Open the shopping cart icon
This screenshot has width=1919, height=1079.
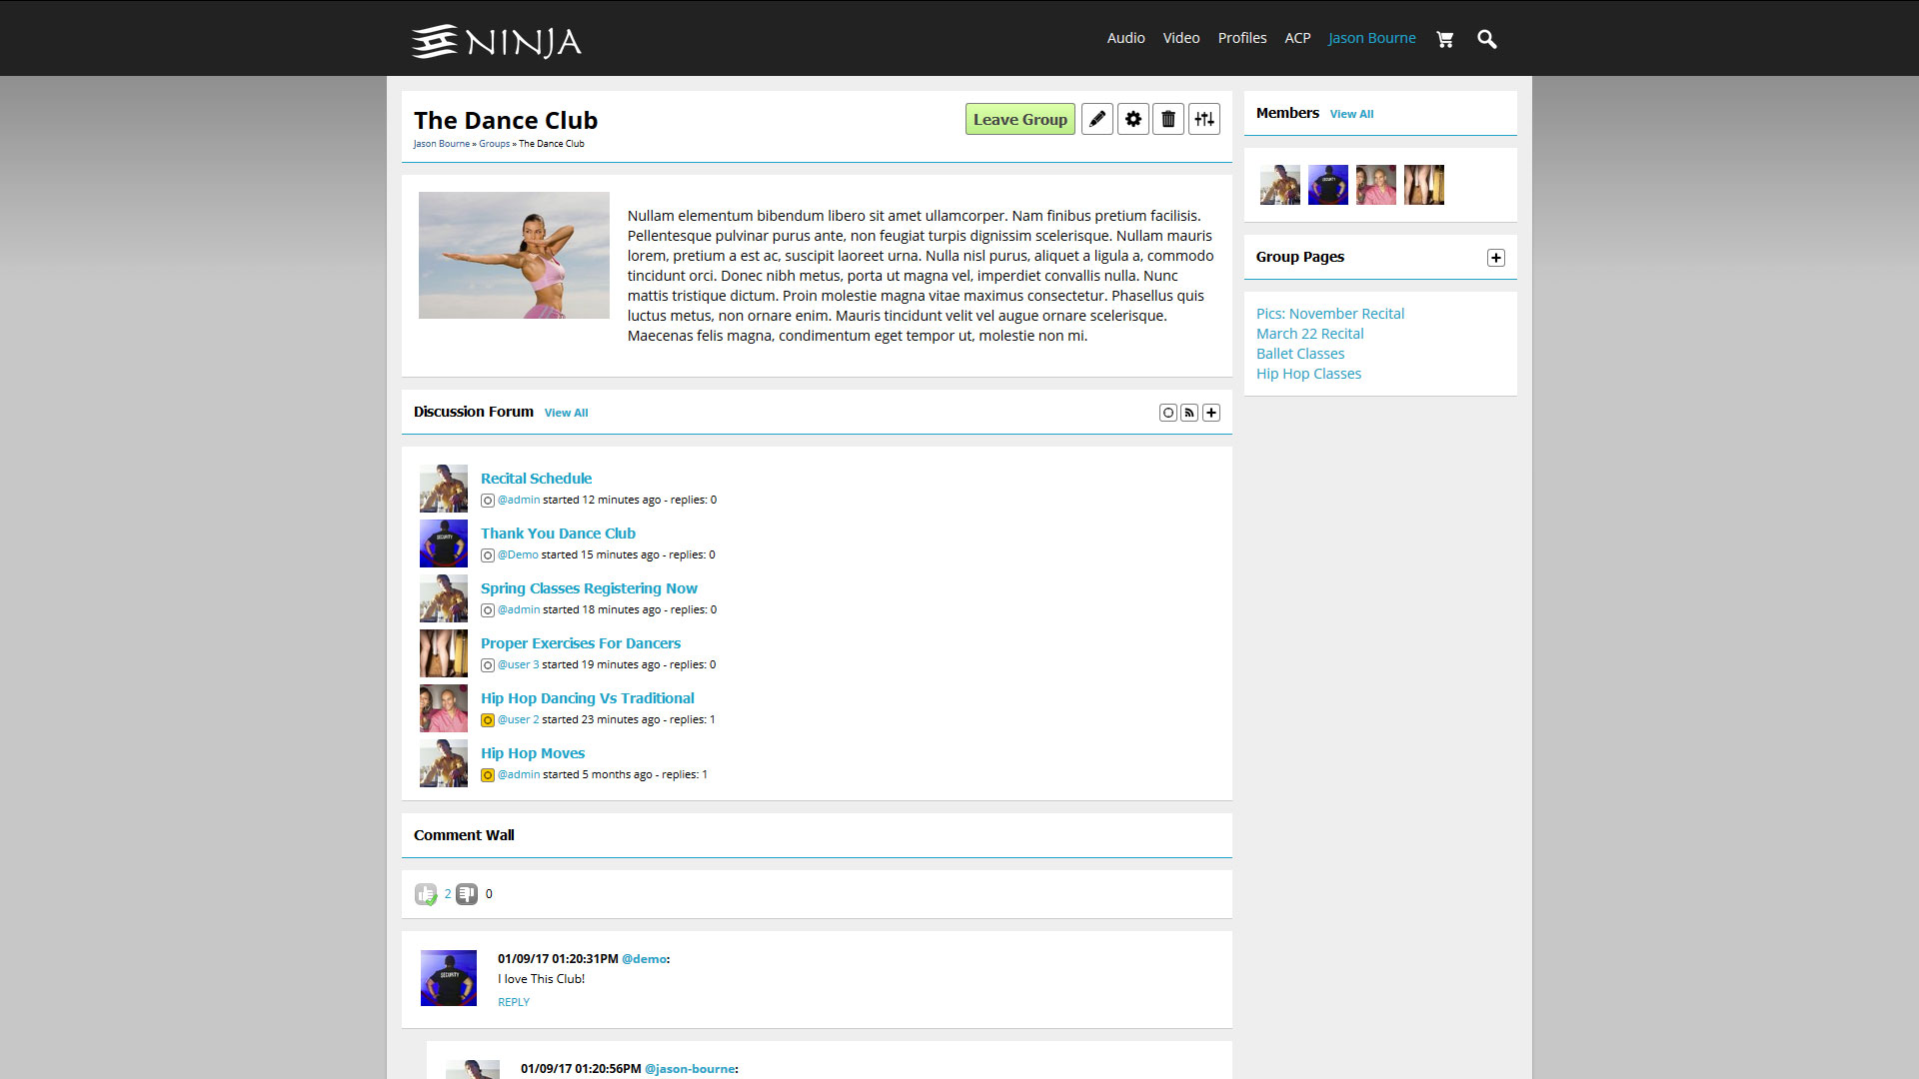click(1444, 39)
